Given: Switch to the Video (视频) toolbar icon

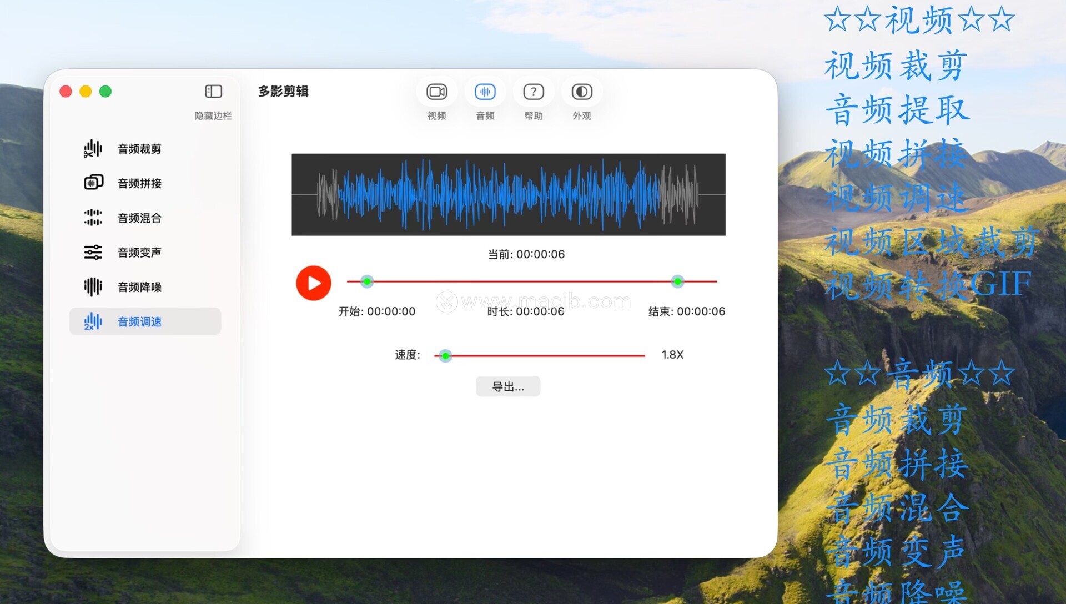Looking at the screenshot, I should (x=436, y=92).
